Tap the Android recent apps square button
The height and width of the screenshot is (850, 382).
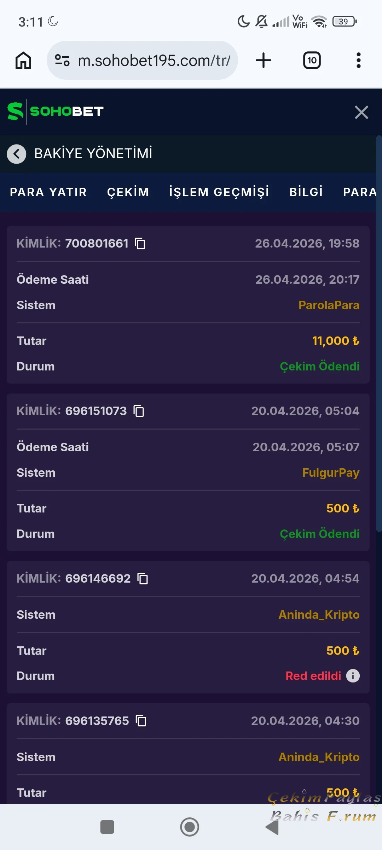click(107, 827)
